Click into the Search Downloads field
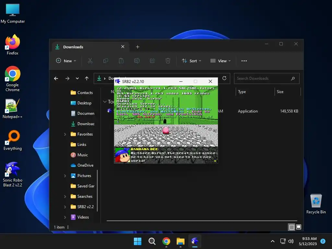 [x=267, y=78]
